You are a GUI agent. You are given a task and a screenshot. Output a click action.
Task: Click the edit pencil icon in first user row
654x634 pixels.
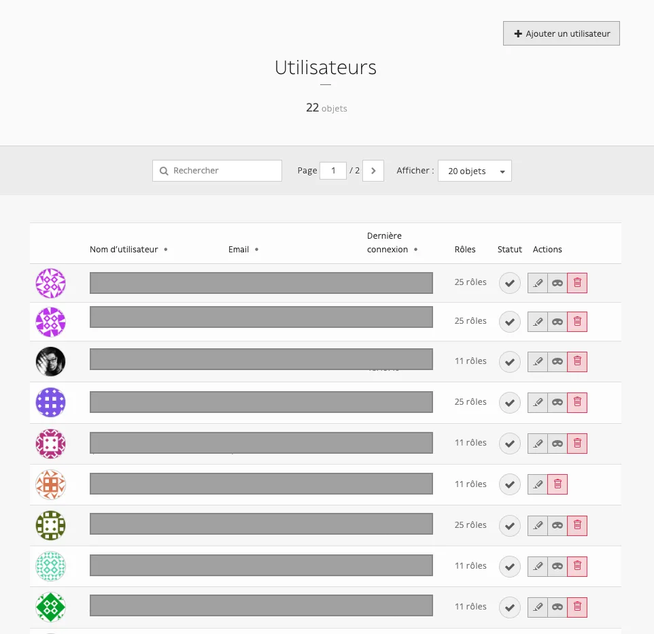pyautogui.click(x=537, y=283)
